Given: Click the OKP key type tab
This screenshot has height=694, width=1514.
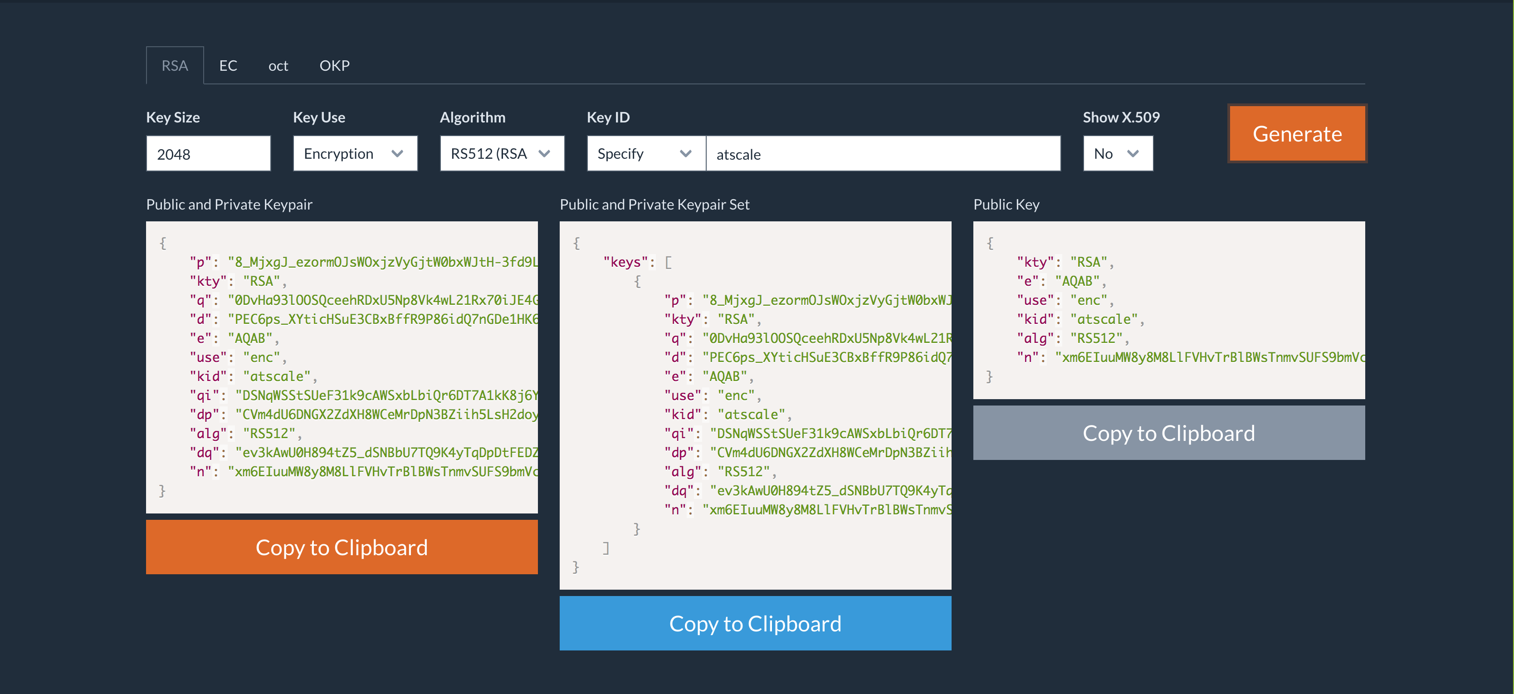Looking at the screenshot, I should point(335,65).
